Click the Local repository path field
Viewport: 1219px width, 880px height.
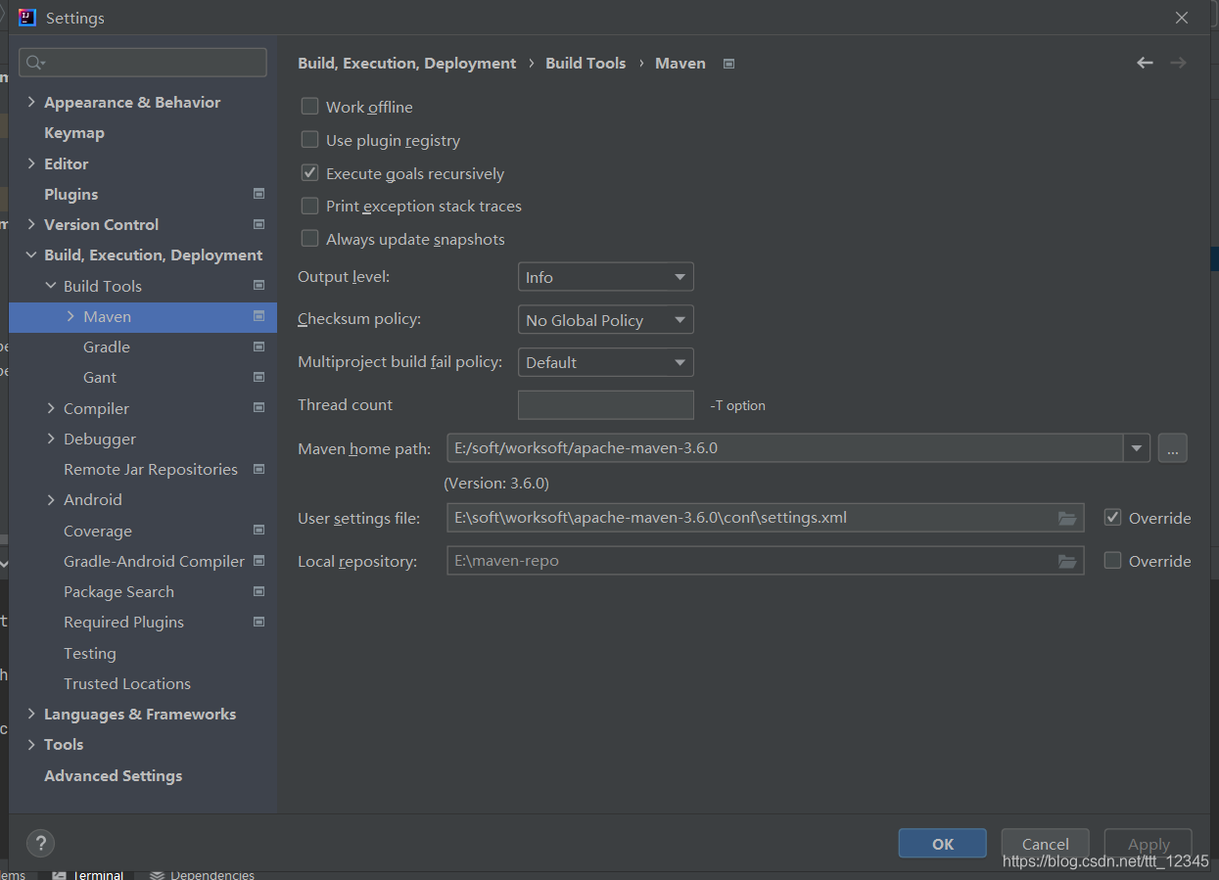(765, 561)
